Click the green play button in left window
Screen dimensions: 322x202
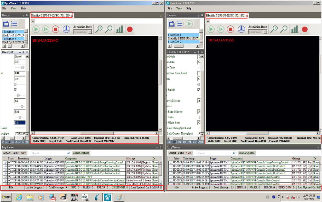36,29
